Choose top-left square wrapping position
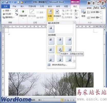The height and width of the screenshot is (103, 107). tap(51, 41)
